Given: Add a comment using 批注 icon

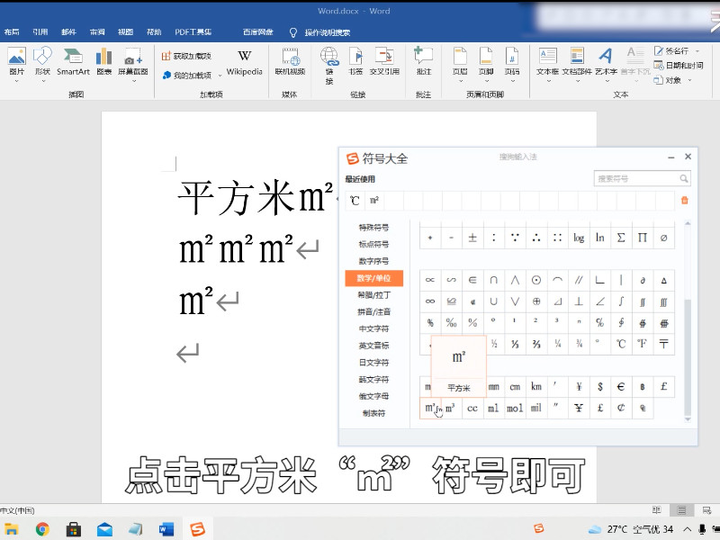Looking at the screenshot, I should click(423, 56).
